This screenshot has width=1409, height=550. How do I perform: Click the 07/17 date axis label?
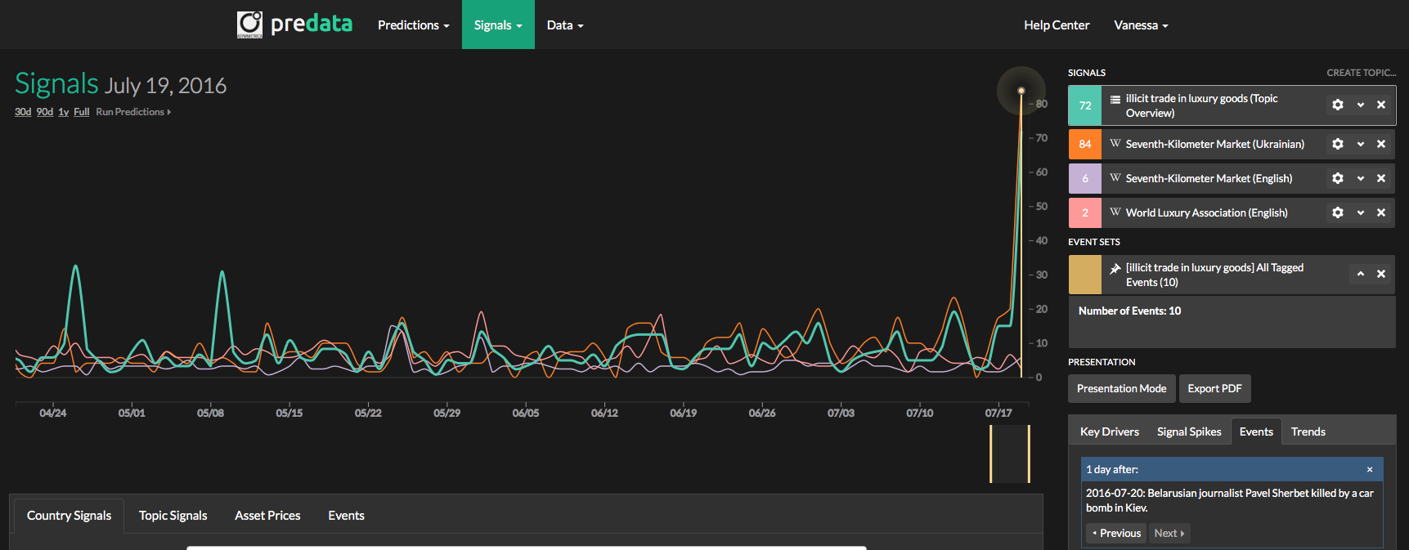[x=998, y=413]
